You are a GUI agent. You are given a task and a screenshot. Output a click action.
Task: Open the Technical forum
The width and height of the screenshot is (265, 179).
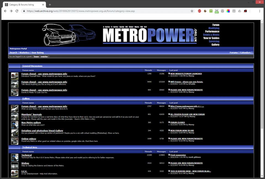(26, 155)
